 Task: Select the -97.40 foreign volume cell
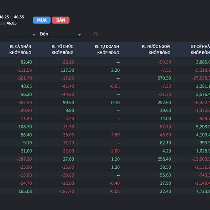click(x=165, y=127)
